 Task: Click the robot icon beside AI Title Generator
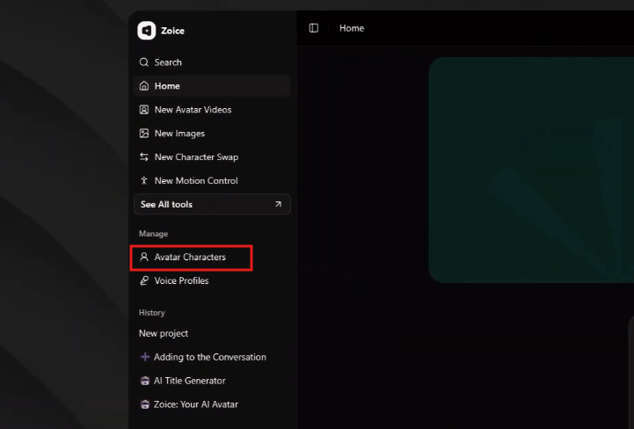[x=145, y=381]
